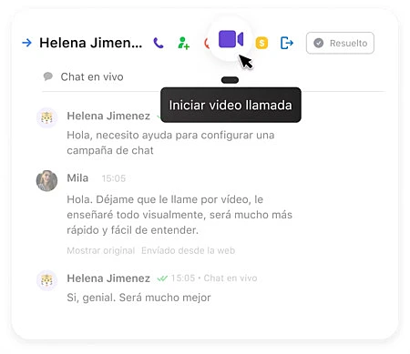This screenshot has width=410, height=354.
Task: Start a phone call with purple handset icon
Action: [x=159, y=43]
